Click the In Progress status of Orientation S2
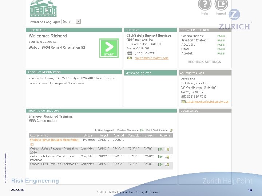This screenshot has width=262, height=196. point(88,140)
